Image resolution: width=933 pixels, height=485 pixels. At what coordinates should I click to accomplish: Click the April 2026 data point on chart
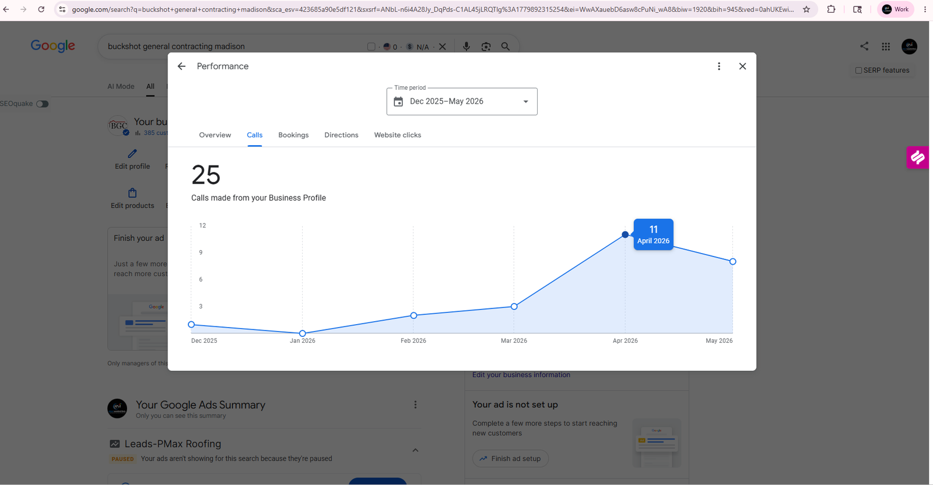[625, 234]
